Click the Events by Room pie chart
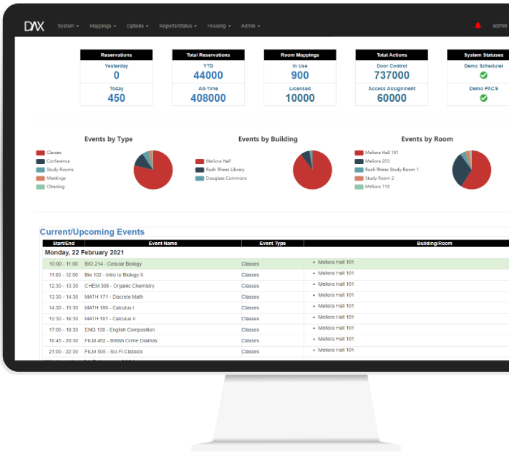Image resolution: width=509 pixels, height=452 pixels. pos(472,170)
